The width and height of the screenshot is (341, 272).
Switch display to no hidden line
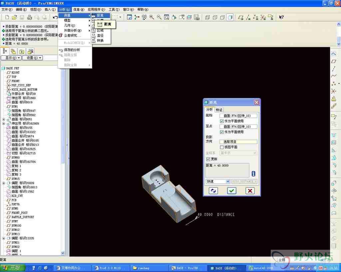click(222, 17)
